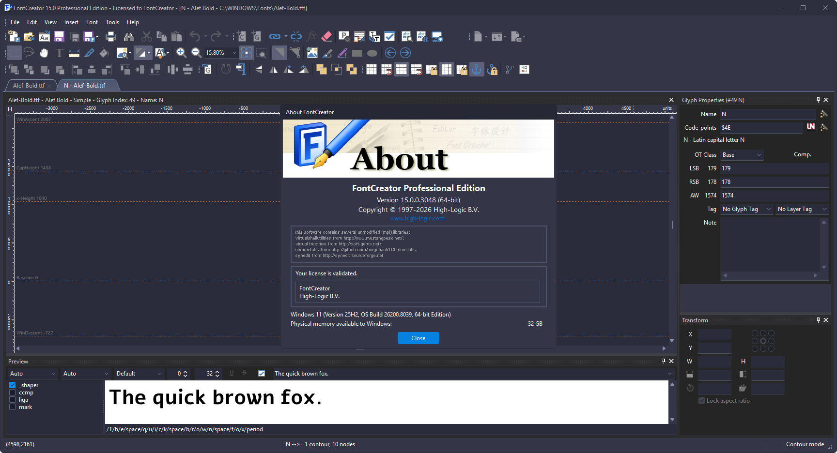Pin the Glyph Properties panel
This screenshot has height=453, width=837.
point(818,100)
